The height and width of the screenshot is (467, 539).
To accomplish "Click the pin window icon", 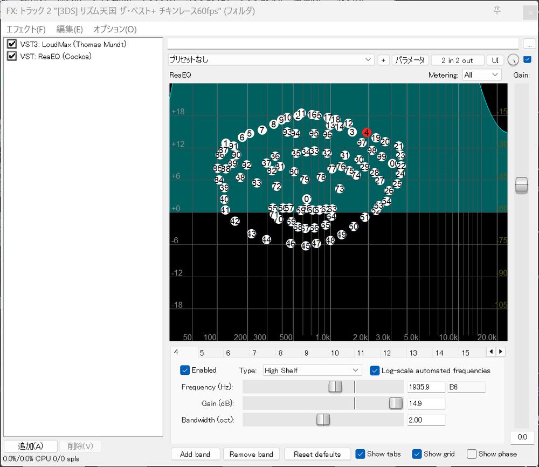I will tap(496, 11).
